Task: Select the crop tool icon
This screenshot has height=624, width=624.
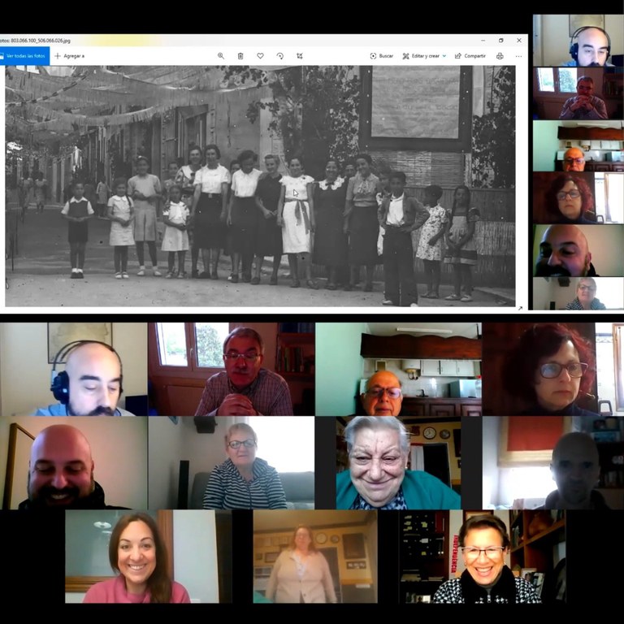Action: point(300,56)
